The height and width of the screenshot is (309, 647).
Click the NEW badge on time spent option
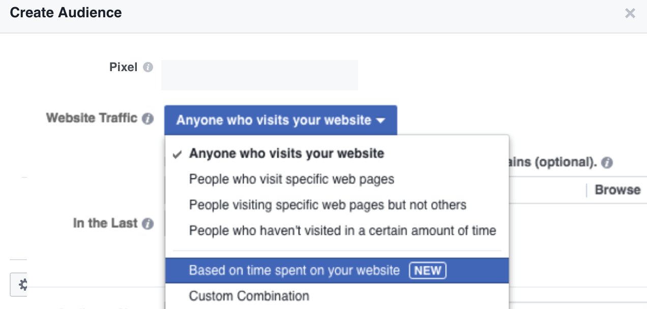427,270
